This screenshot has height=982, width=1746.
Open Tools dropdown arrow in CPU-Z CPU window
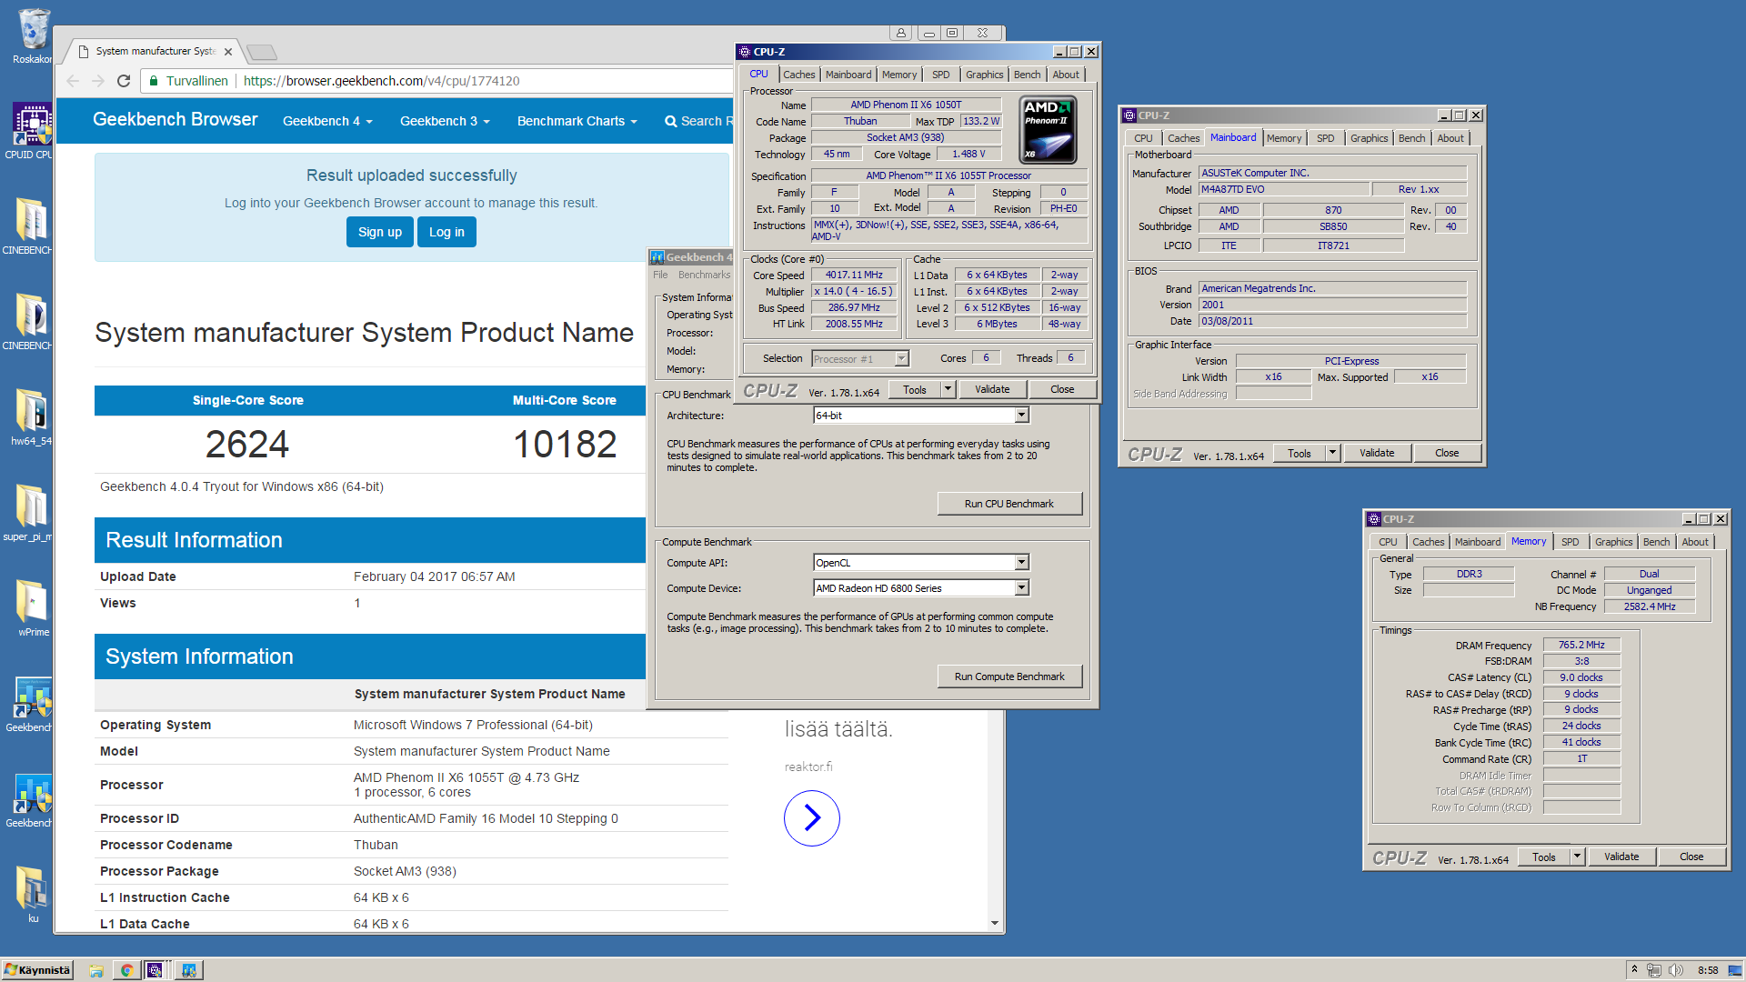948,389
